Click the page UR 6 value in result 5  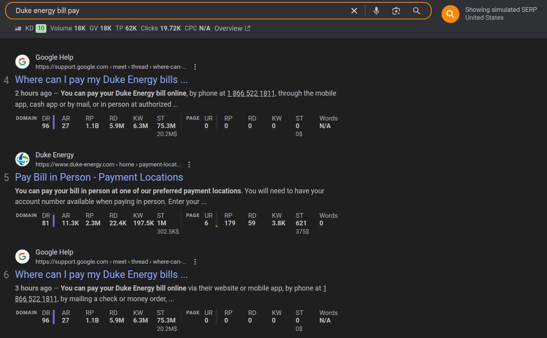pos(206,223)
